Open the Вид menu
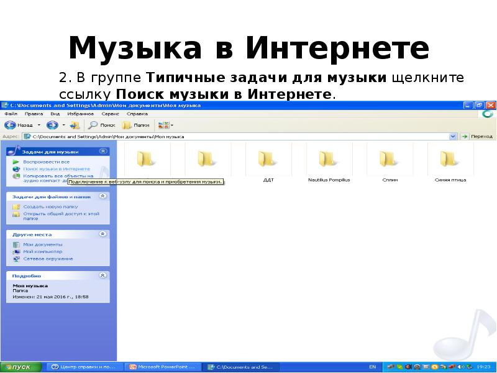The width and height of the screenshot is (497, 373). coord(55,114)
